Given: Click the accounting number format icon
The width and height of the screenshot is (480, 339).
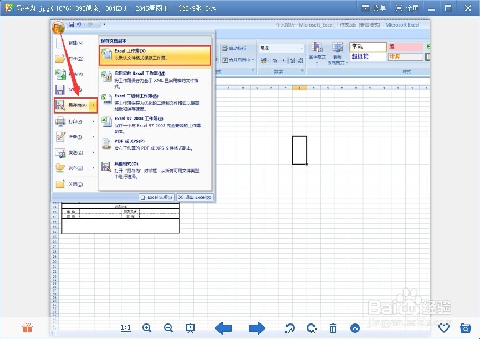Looking at the screenshot, I should [263, 60].
